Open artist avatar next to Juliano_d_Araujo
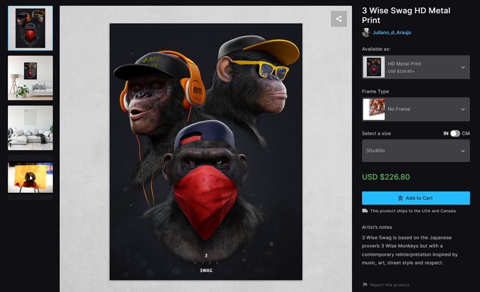 (x=366, y=32)
